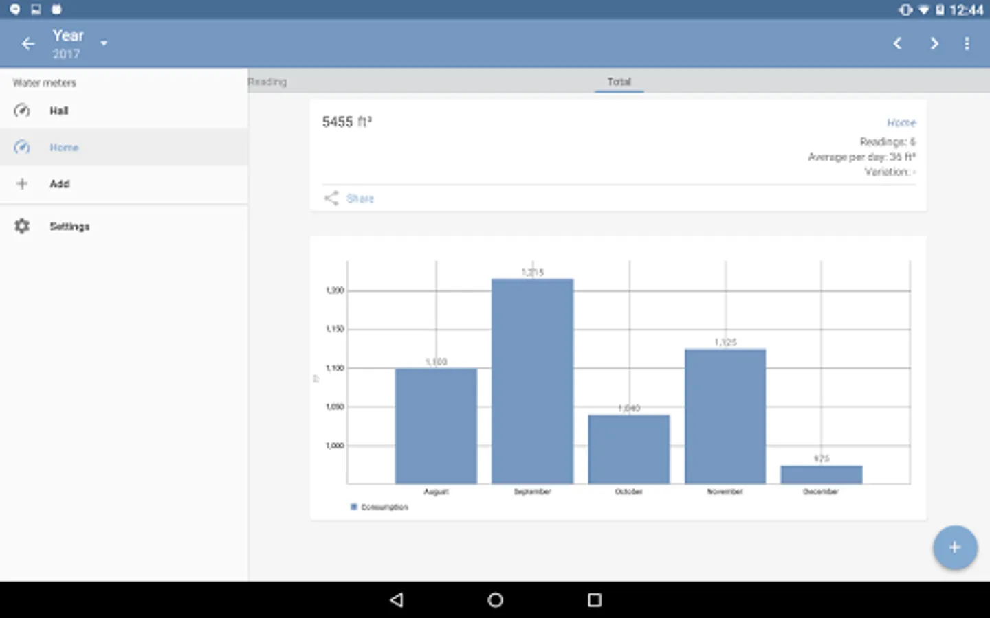Switch to the Total tab
This screenshot has height=618, width=990.
(x=619, y=81)
